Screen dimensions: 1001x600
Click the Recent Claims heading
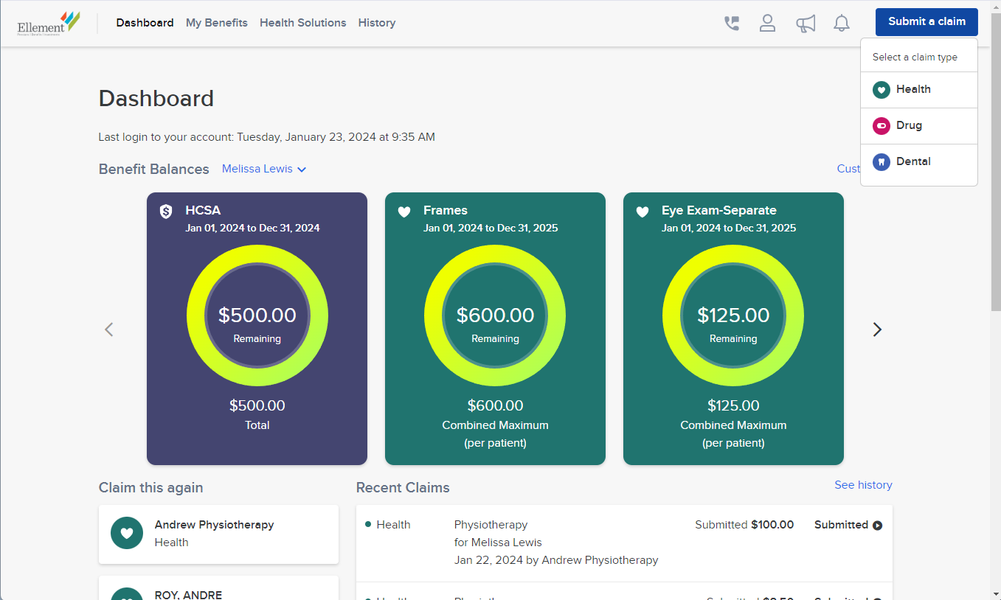click(x=403, y=488)
